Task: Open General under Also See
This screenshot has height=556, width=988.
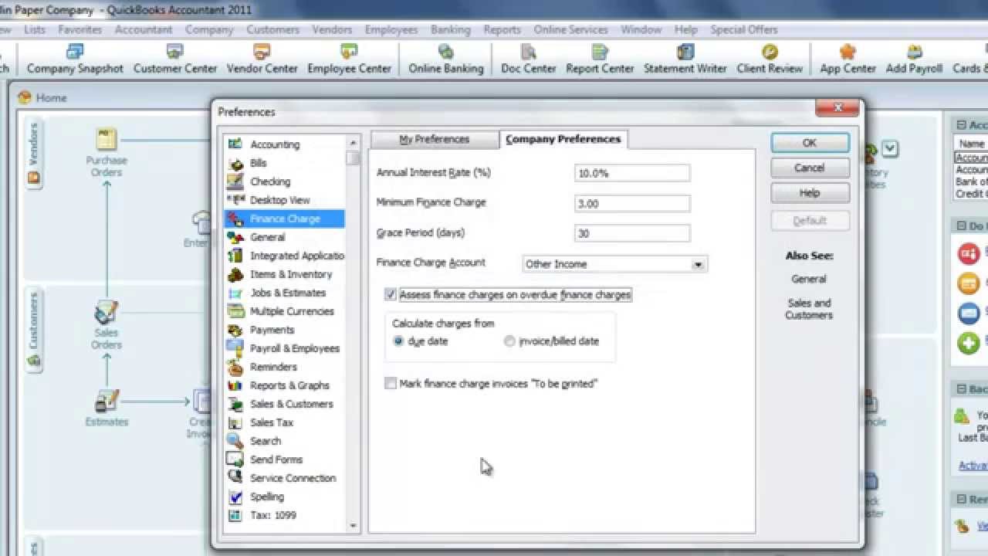Action: coord(809,279)
